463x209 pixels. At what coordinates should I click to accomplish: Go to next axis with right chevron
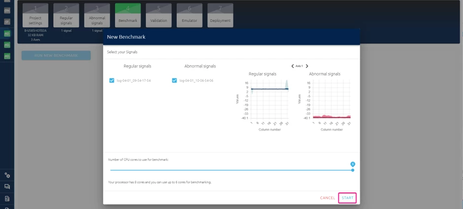coord(307,66)
